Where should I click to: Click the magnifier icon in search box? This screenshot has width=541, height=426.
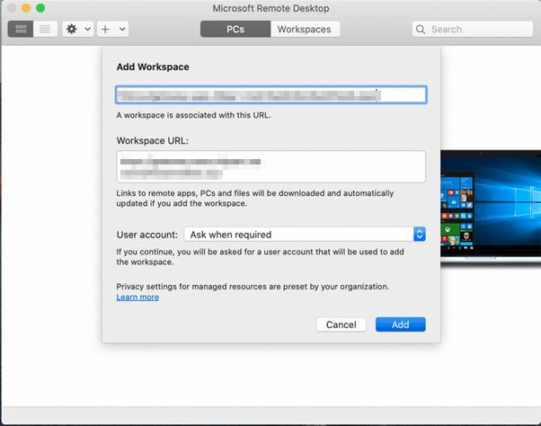pyautogui.click(x=421, y=29)
